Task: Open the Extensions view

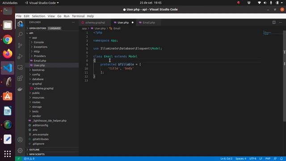Action: click(x=20, y=78)
